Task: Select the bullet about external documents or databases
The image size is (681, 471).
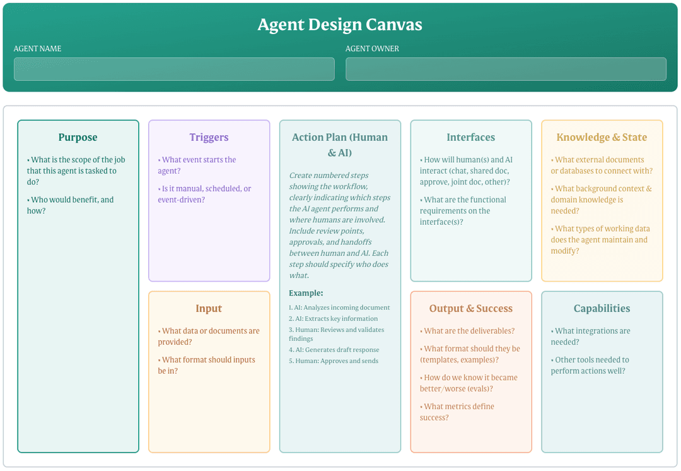Action: click(601, 165)
